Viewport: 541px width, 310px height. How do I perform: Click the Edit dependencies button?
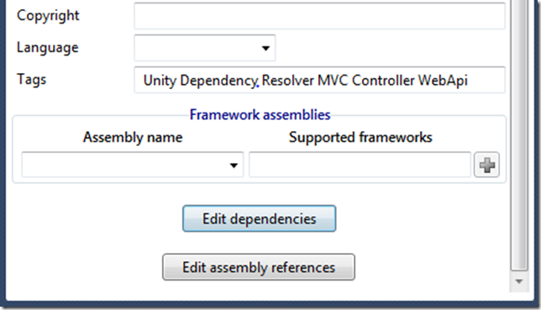(259, 218)
